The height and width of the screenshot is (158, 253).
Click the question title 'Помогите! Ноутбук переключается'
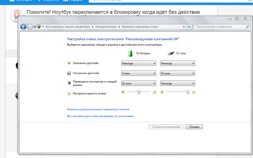pos(113,12)
